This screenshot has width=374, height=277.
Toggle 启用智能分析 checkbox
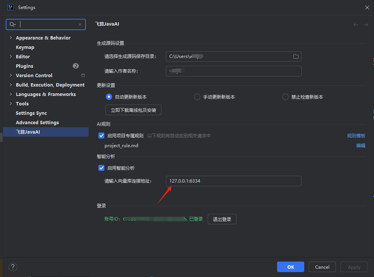coord(101,168)
